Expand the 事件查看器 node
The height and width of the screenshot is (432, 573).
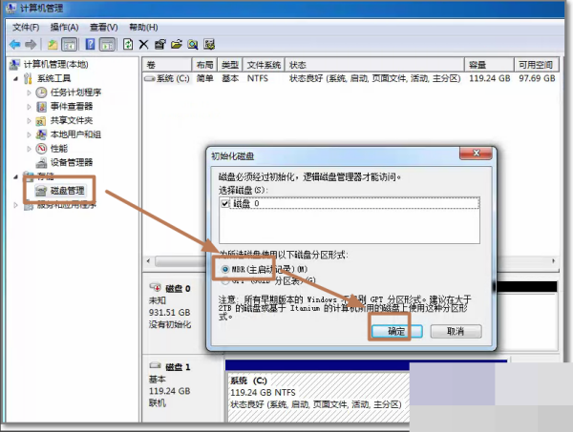click(29, 107)
